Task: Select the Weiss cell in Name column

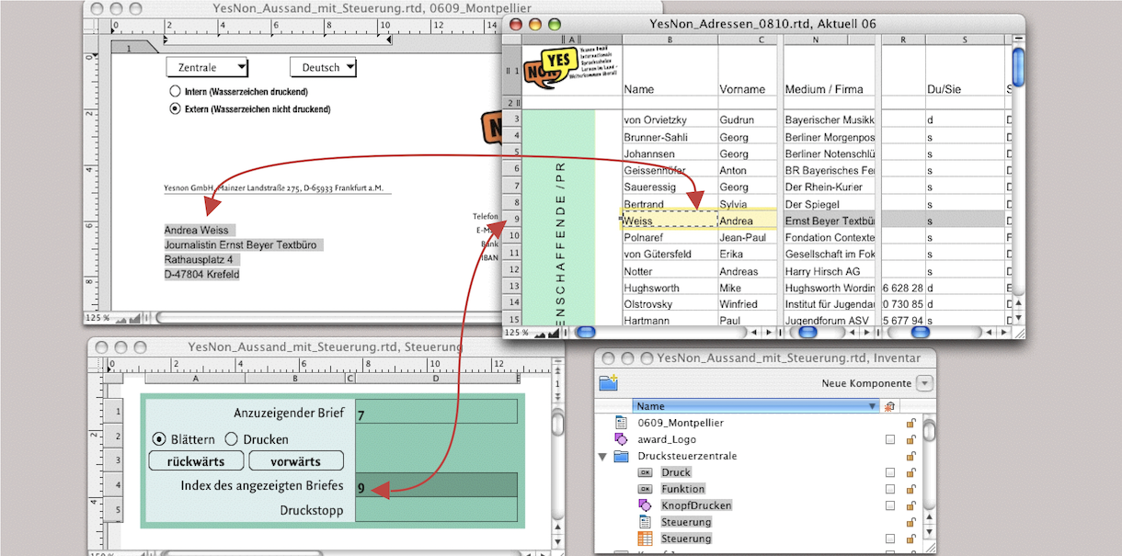Action: [x=669, y=221]
